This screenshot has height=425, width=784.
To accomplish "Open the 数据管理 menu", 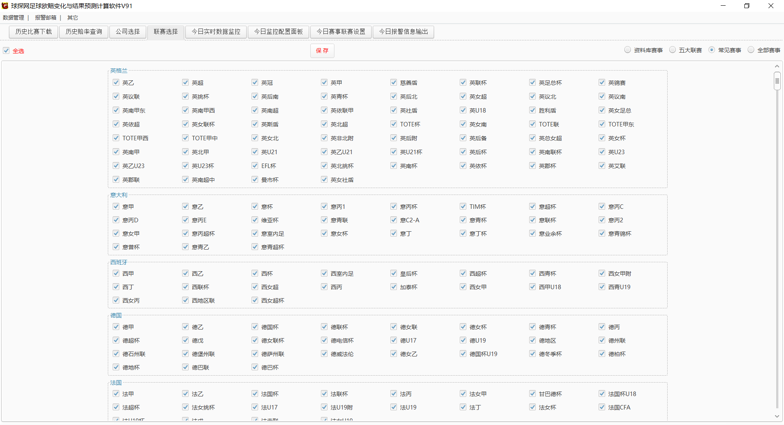I will pyautogui.click(x=13, y=18).
